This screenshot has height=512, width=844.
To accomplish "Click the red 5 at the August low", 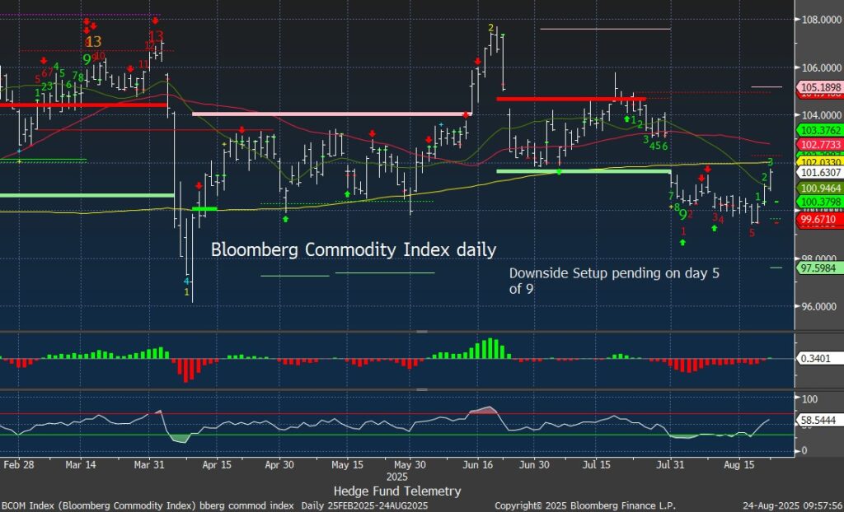I will tap(751, 233).
